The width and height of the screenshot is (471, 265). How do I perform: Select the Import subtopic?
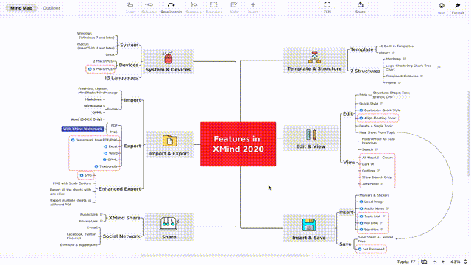[132, 100]
